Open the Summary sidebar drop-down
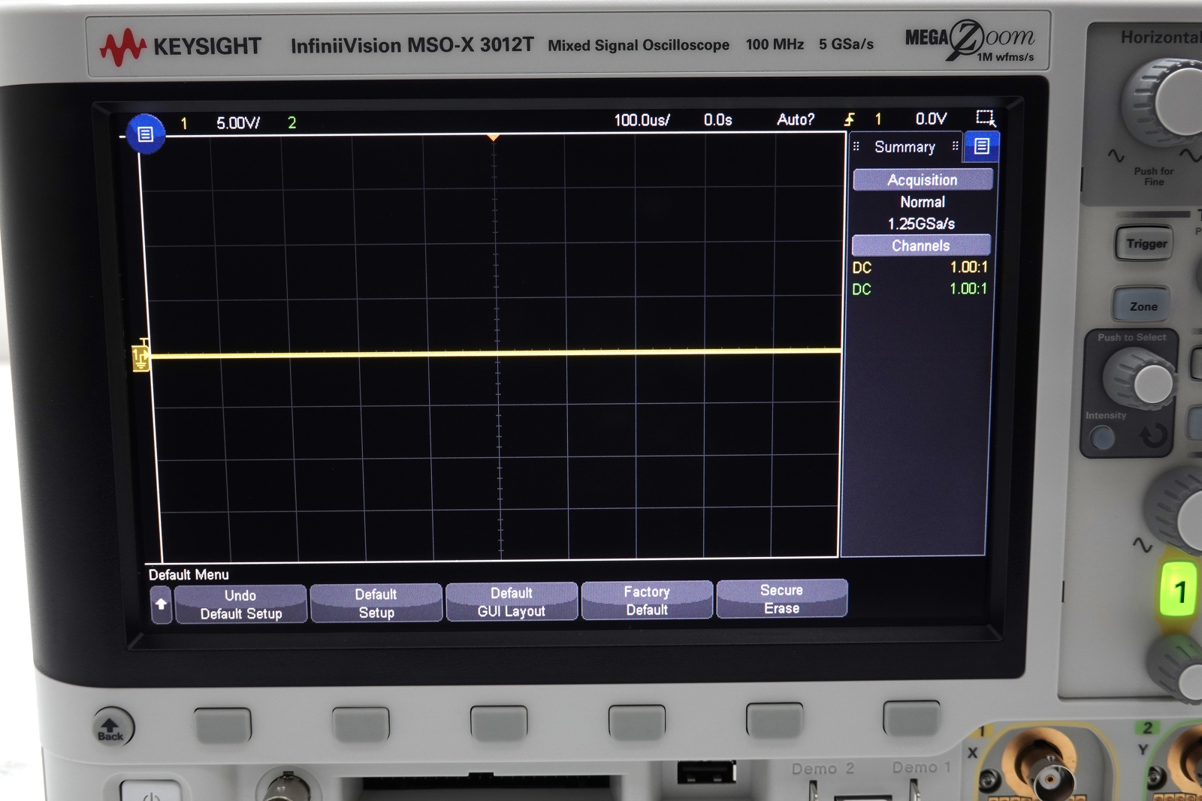The height and width of the screenshot is (801, 1202). coord(905,147)
